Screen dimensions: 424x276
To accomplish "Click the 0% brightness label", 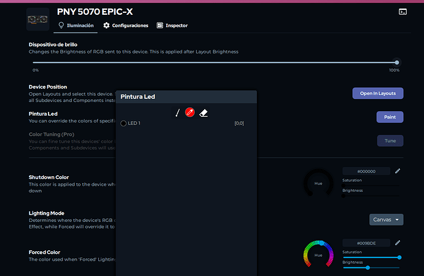I will pyautogui.click(x=36, y=70).
